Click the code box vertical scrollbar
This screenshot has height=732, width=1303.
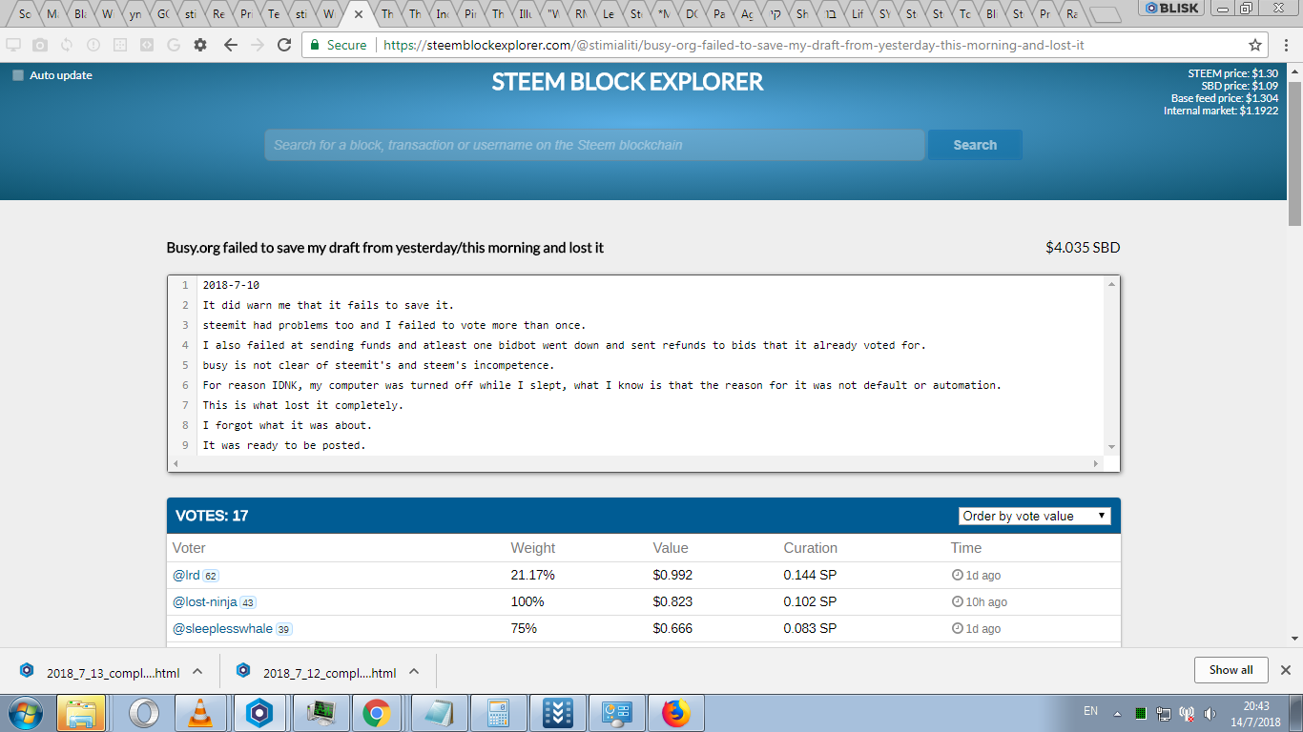[x=1111, y=366]
